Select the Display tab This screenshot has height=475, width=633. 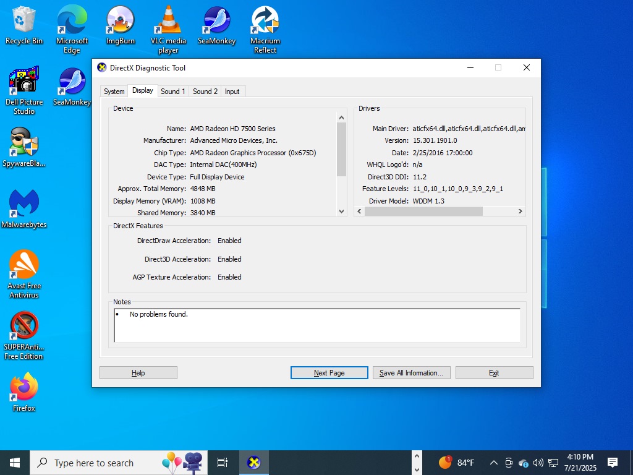pos(143,90)
